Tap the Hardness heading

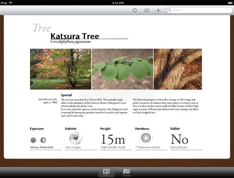tap(142, 129)
